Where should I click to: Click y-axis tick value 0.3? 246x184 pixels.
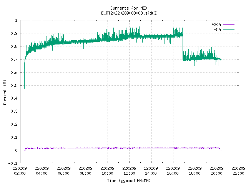click(14, 111)
